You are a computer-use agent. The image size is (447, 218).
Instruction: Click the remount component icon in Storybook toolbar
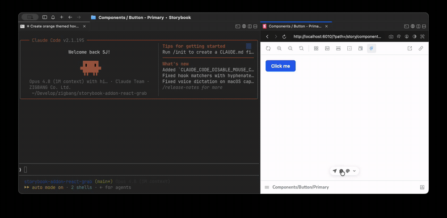coord(268,48)
